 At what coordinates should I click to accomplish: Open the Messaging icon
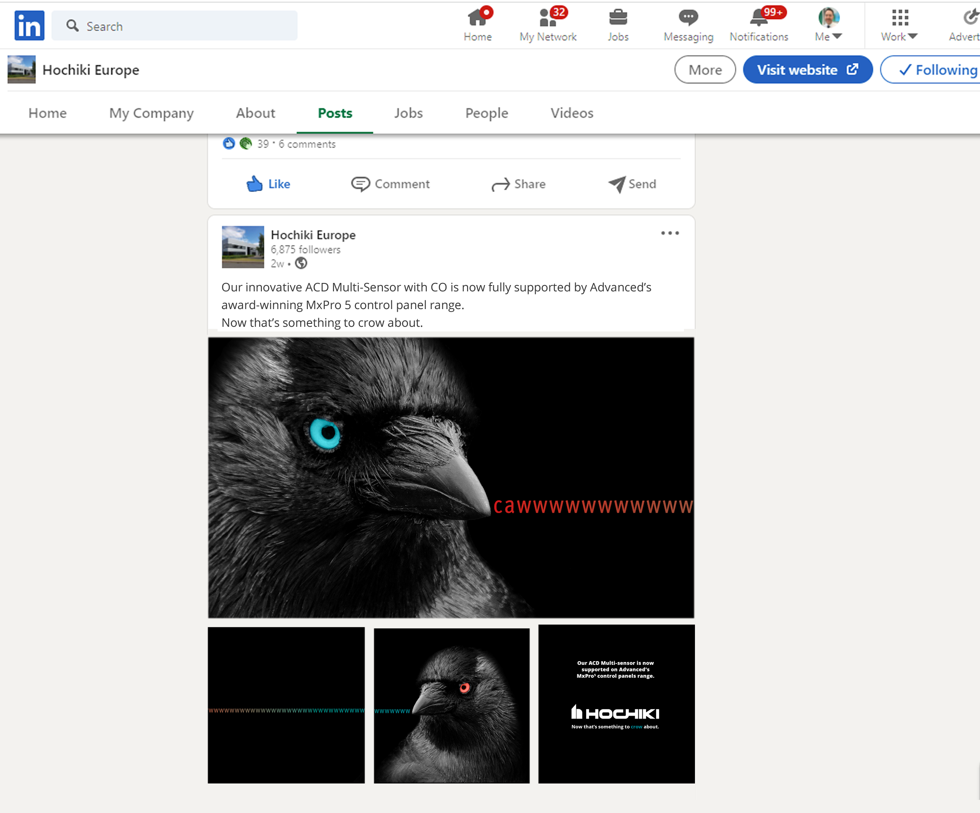point(688,25)
